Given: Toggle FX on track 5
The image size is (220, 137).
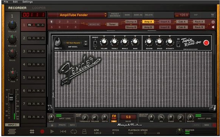Looking at the screenshot, I should (29, 78).
